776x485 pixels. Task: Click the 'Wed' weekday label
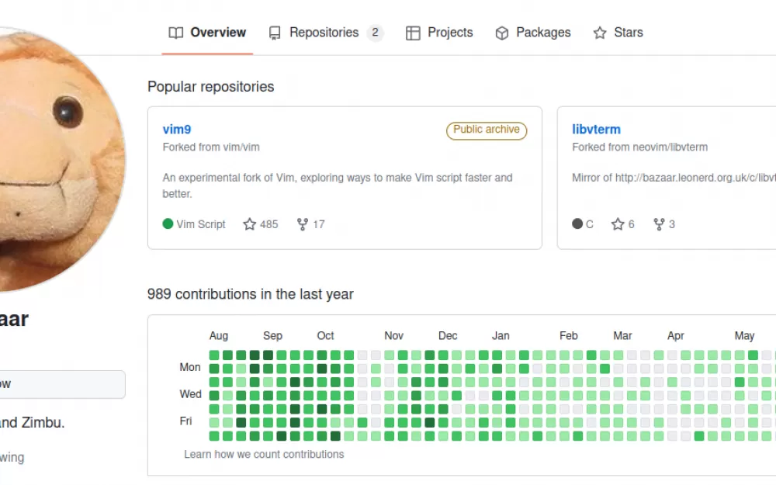[x=191, y=394]
